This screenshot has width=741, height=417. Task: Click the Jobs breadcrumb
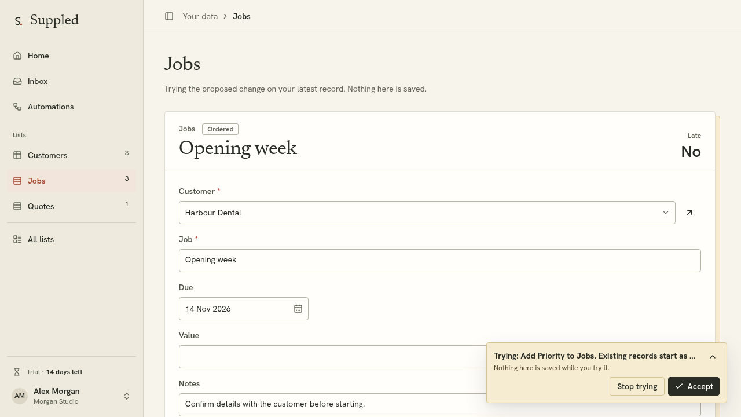click(241, 16)
